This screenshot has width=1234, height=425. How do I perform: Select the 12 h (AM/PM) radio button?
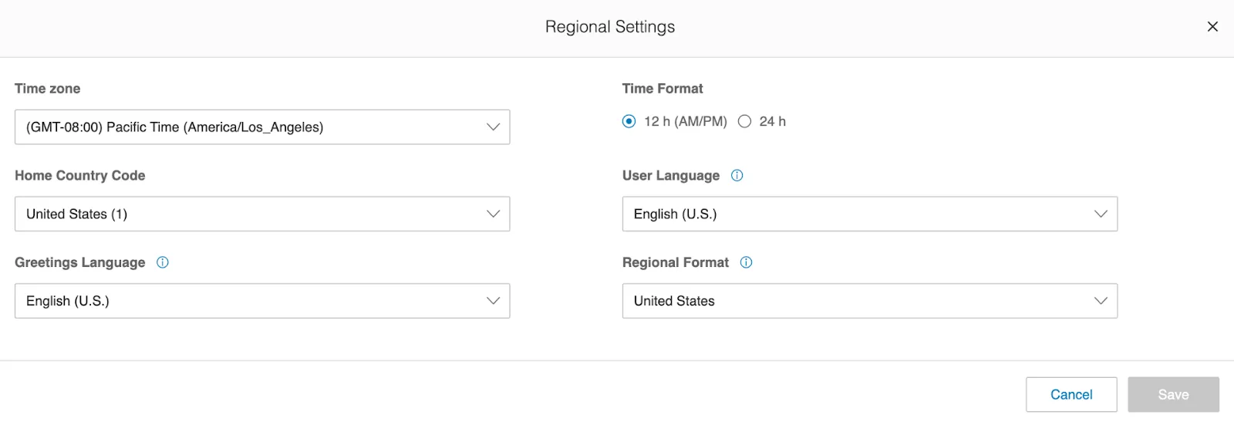tap(629, 121)
